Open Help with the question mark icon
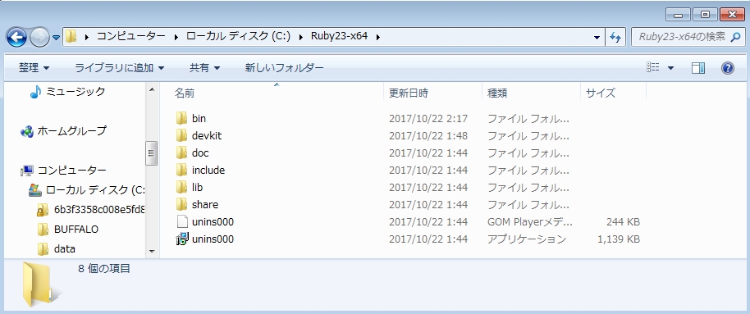Image resolution: width=750 pixels, height=314 pixels. (728, 68)
